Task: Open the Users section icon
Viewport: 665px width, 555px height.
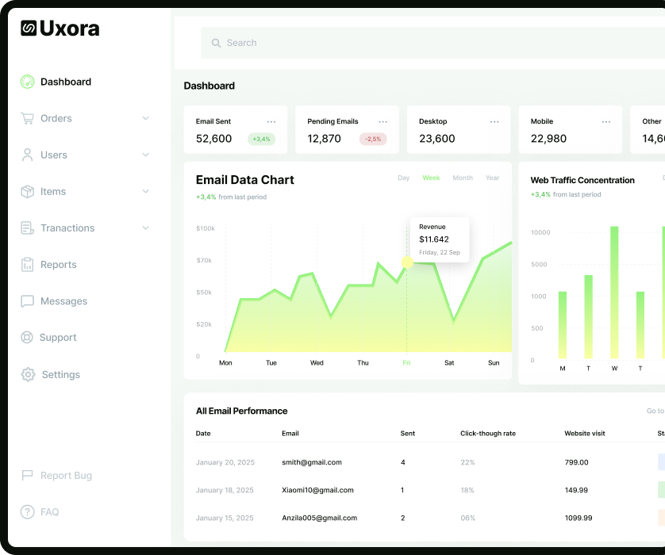Action: click(x=25, y=155)
